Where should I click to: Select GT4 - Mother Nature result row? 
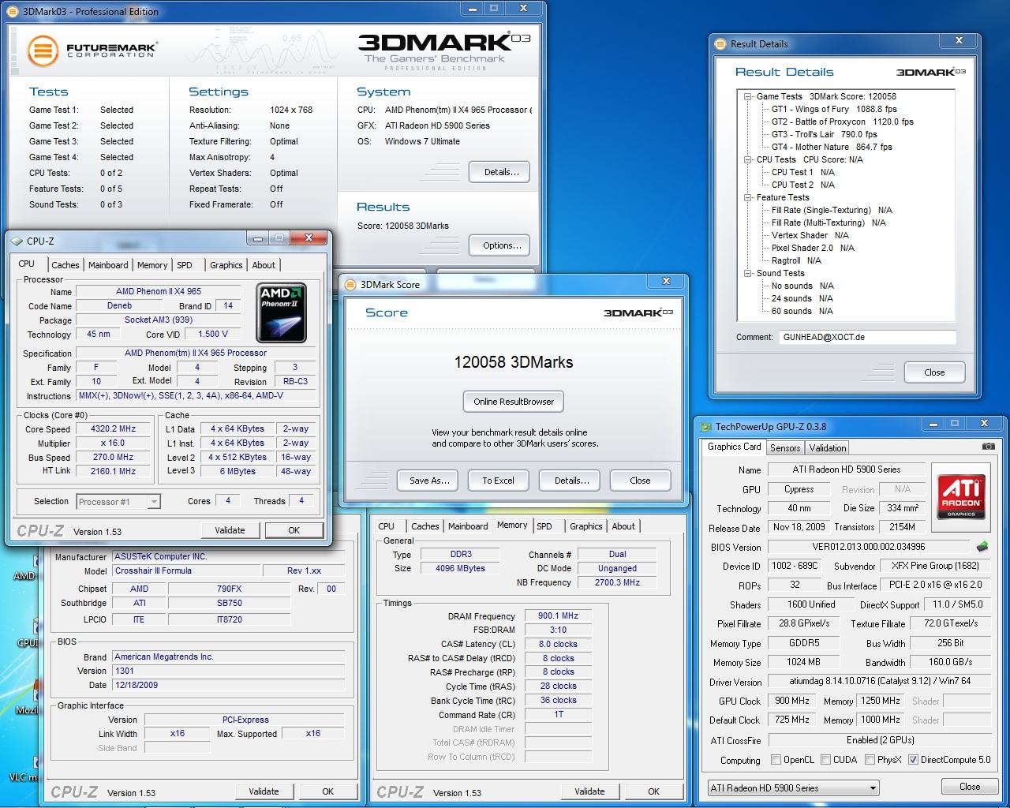point(832,147)
